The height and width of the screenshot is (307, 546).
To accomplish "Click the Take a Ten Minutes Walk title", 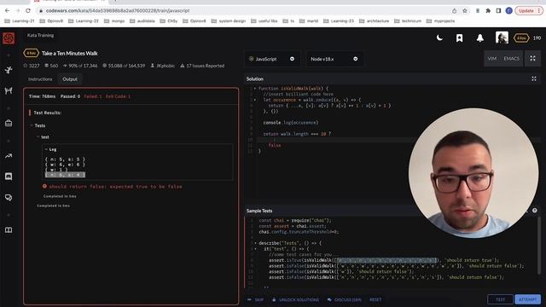I will point(70,53).
